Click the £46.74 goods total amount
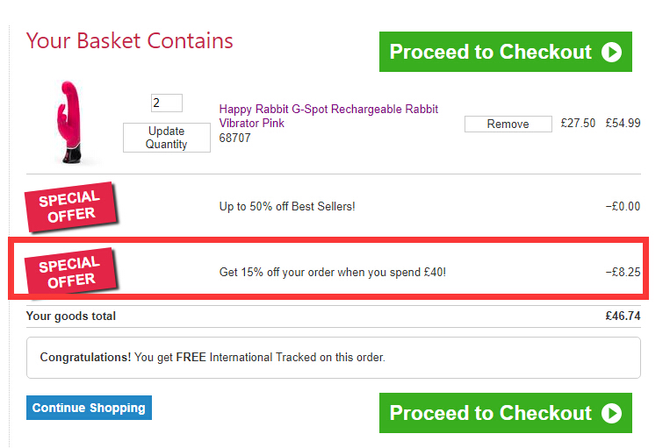Screen dimensions: 670x448 (x=623, y=316)
